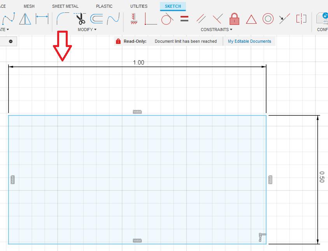Switch to the SHEET METAL tab
This screenshot has width=328, height=251.
pyautogui.click(x=65, y=6)
